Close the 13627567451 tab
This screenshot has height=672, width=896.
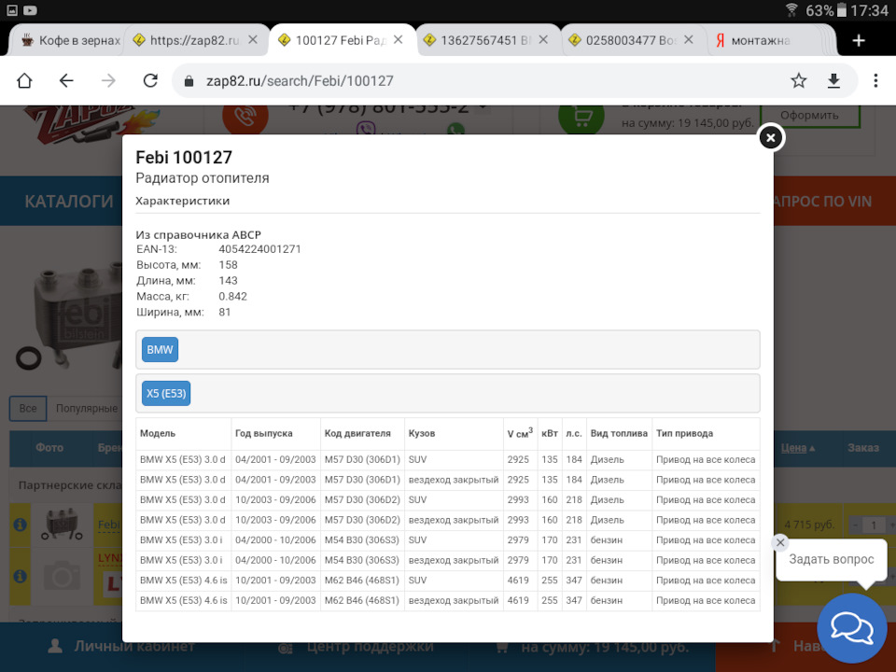[543, 40]
